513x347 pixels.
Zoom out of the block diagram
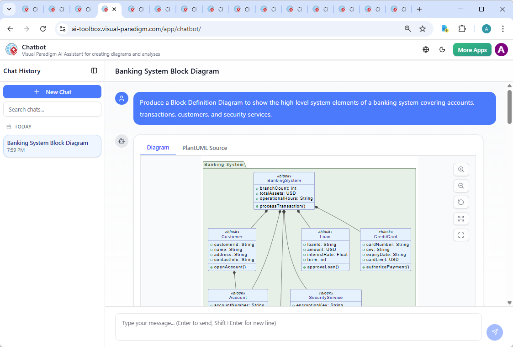pos(461,186)
